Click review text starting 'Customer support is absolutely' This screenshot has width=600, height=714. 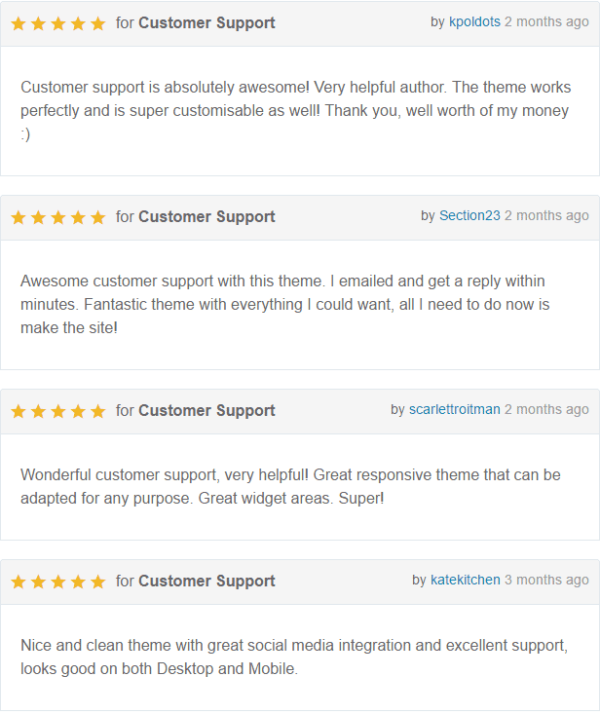coord(295,111)
